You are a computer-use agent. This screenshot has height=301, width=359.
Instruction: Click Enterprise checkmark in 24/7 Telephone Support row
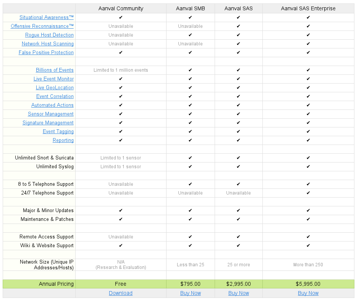click(x=308, y=193)
